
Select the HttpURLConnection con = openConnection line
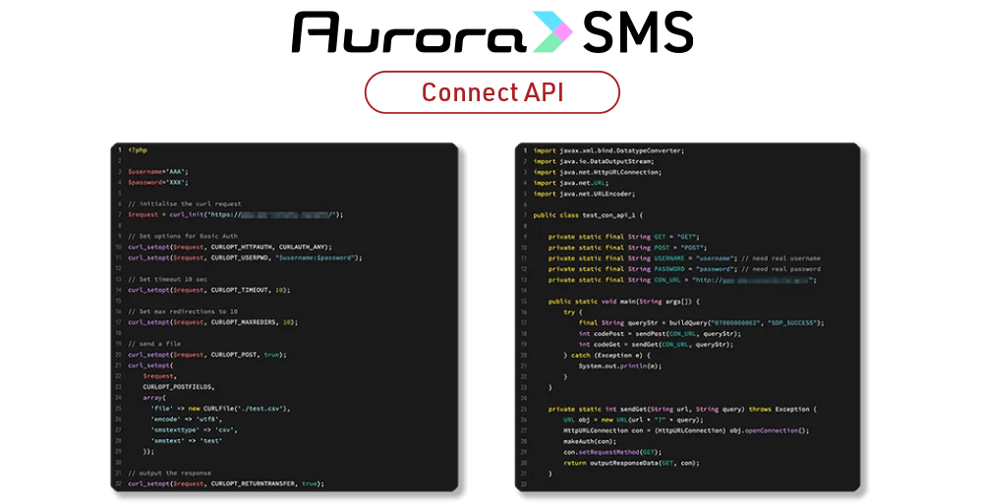coord(686,430)
